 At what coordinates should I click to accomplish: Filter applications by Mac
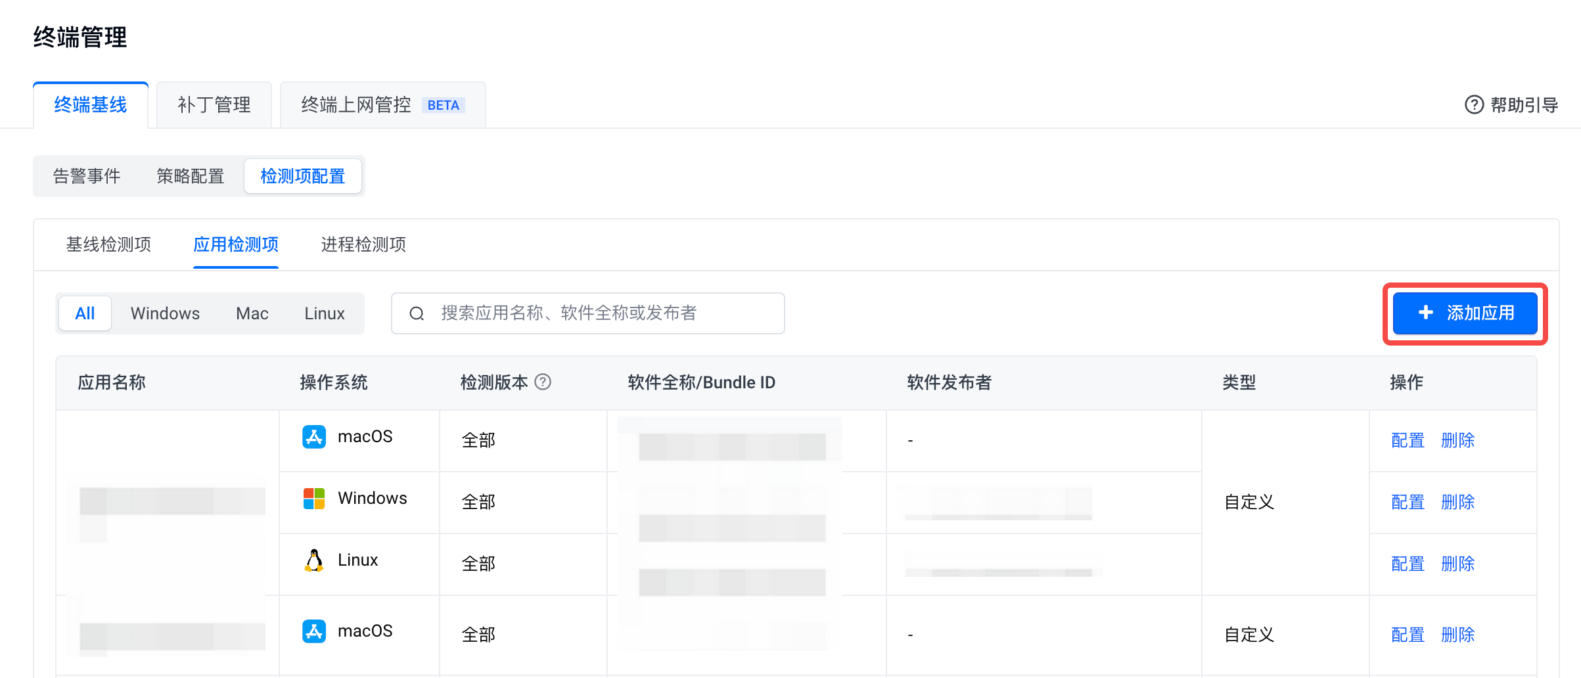(x=252, y=313)
